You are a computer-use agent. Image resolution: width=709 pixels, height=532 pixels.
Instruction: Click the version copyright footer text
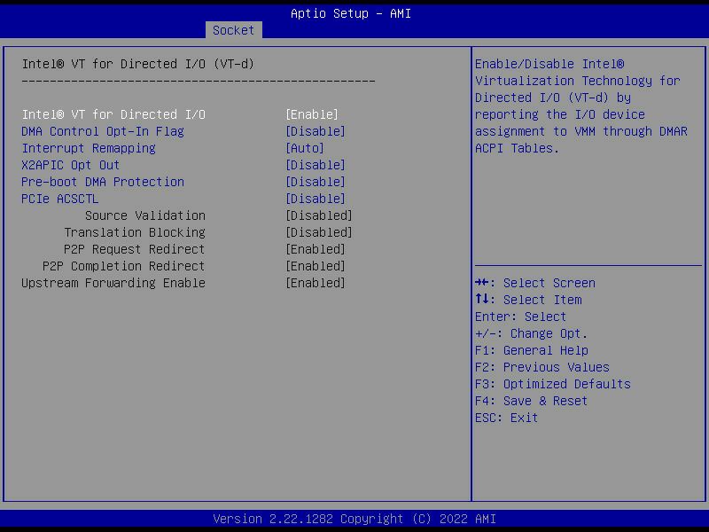coord(354,519)
